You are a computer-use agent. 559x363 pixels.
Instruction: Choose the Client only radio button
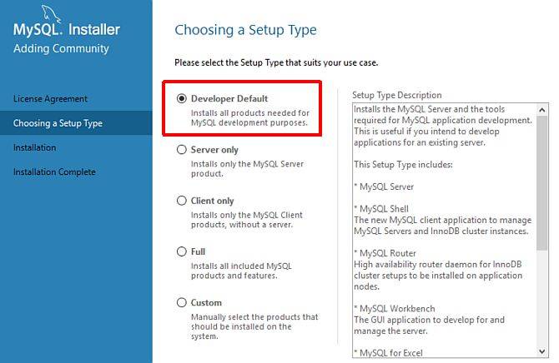(x=182, y=201)
